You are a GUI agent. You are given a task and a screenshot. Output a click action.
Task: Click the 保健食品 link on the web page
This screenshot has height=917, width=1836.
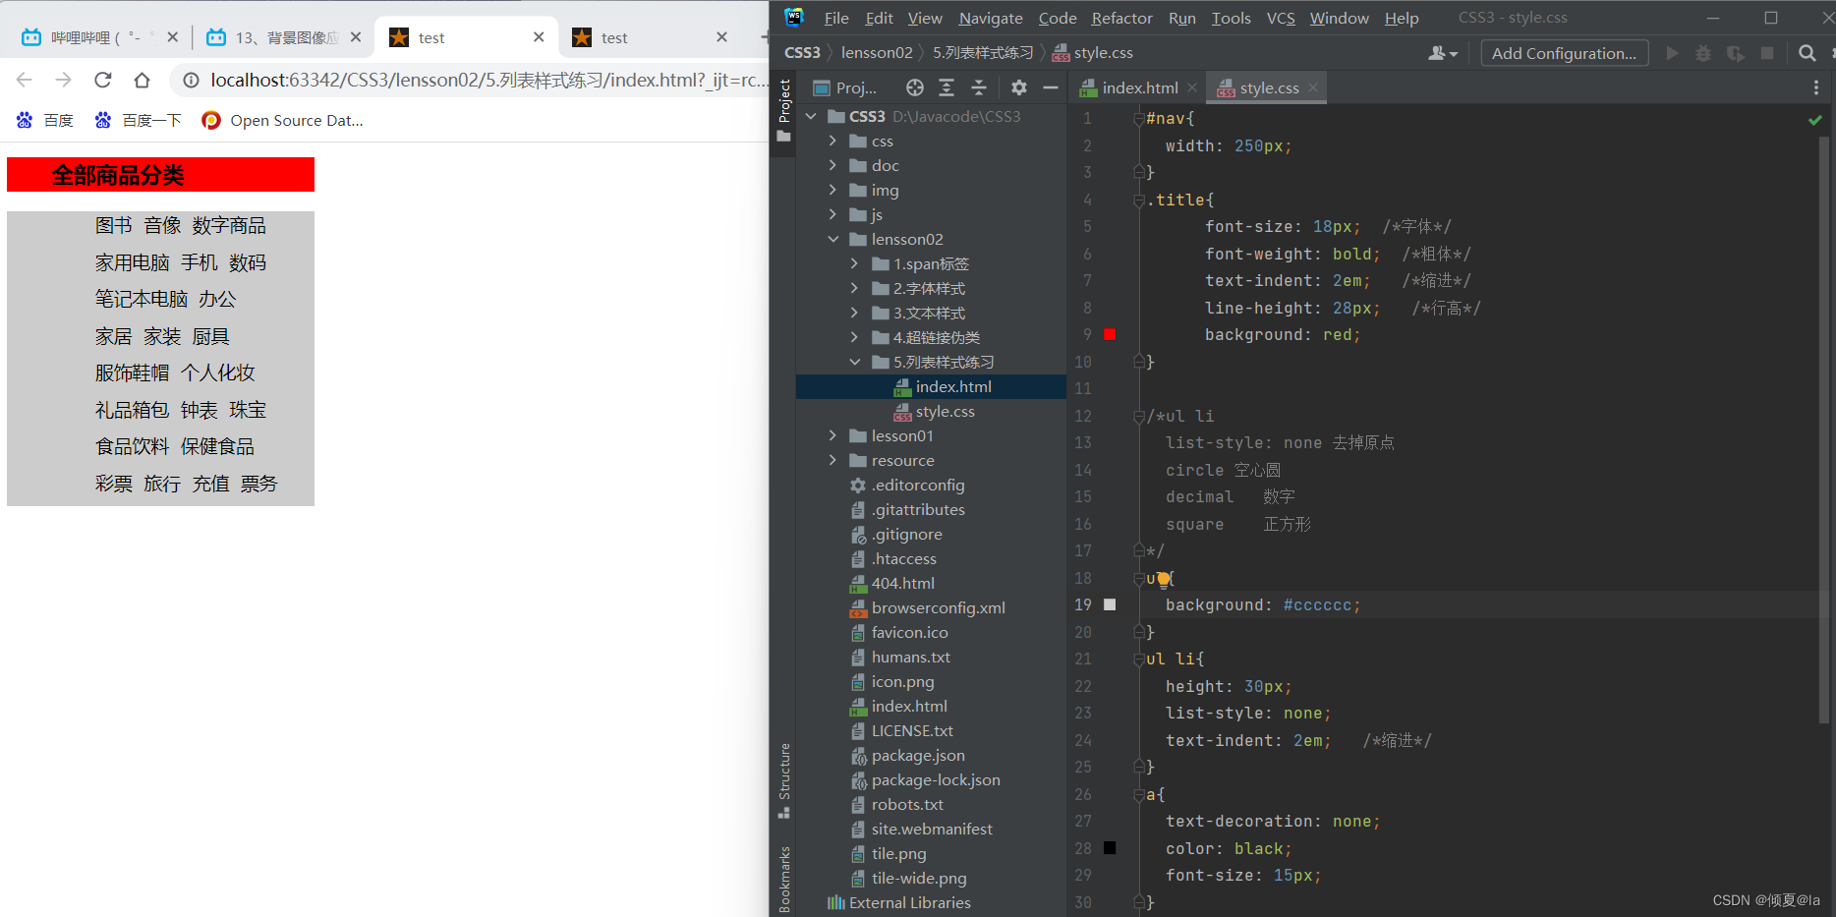217,446
